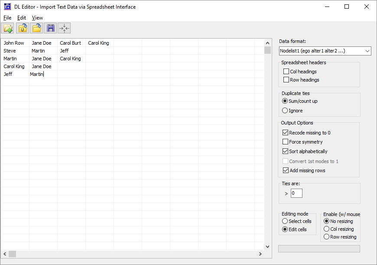Click the Ties are threshold input field

[296, 193]
